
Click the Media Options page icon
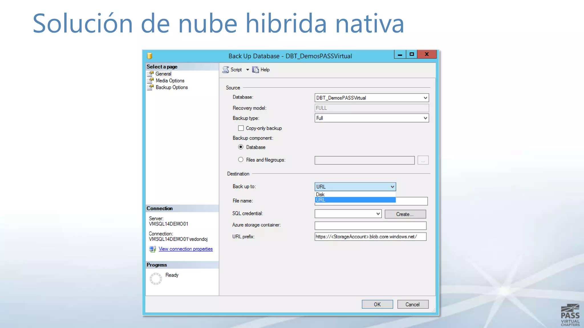pos(150,81)
